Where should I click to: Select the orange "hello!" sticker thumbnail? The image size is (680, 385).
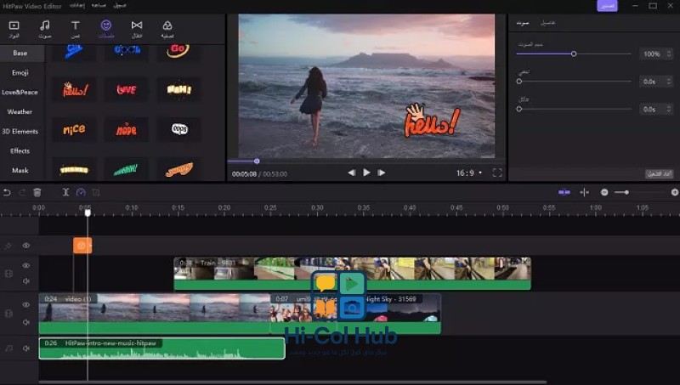[75, 88]
